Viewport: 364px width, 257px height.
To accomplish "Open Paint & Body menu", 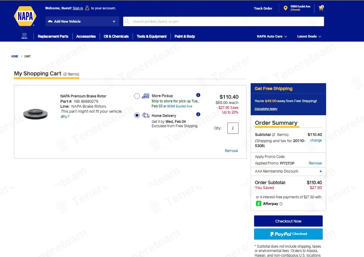I will [x=184, y=36].
